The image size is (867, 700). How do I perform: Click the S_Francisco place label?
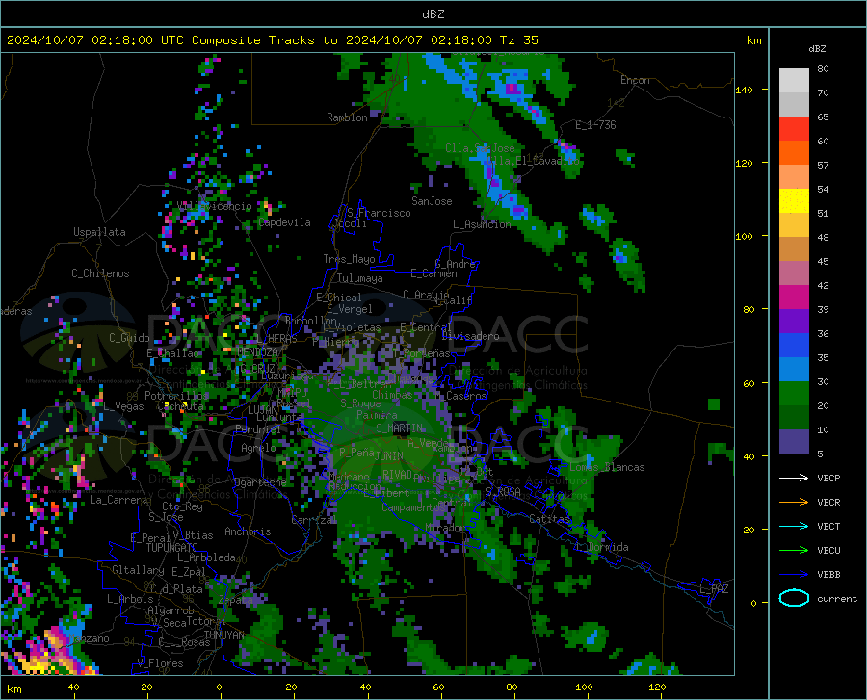pyautogui.click(x=379, y=213)
